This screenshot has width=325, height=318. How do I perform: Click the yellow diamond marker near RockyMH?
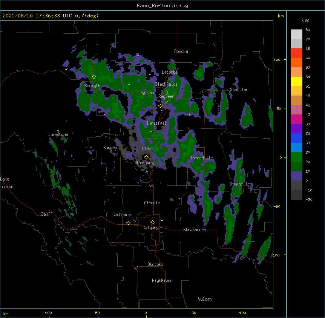94,77
